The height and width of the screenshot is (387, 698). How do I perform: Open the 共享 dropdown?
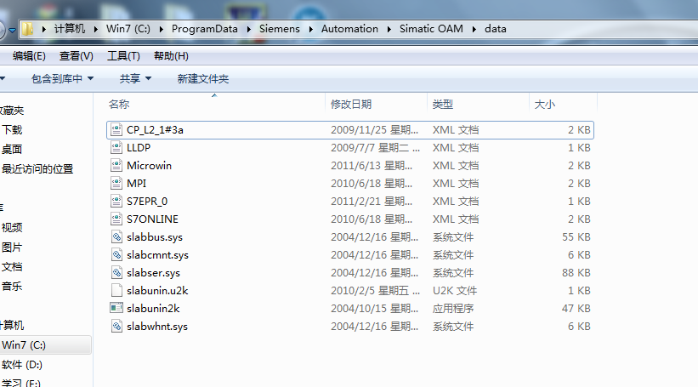(135, 79)
